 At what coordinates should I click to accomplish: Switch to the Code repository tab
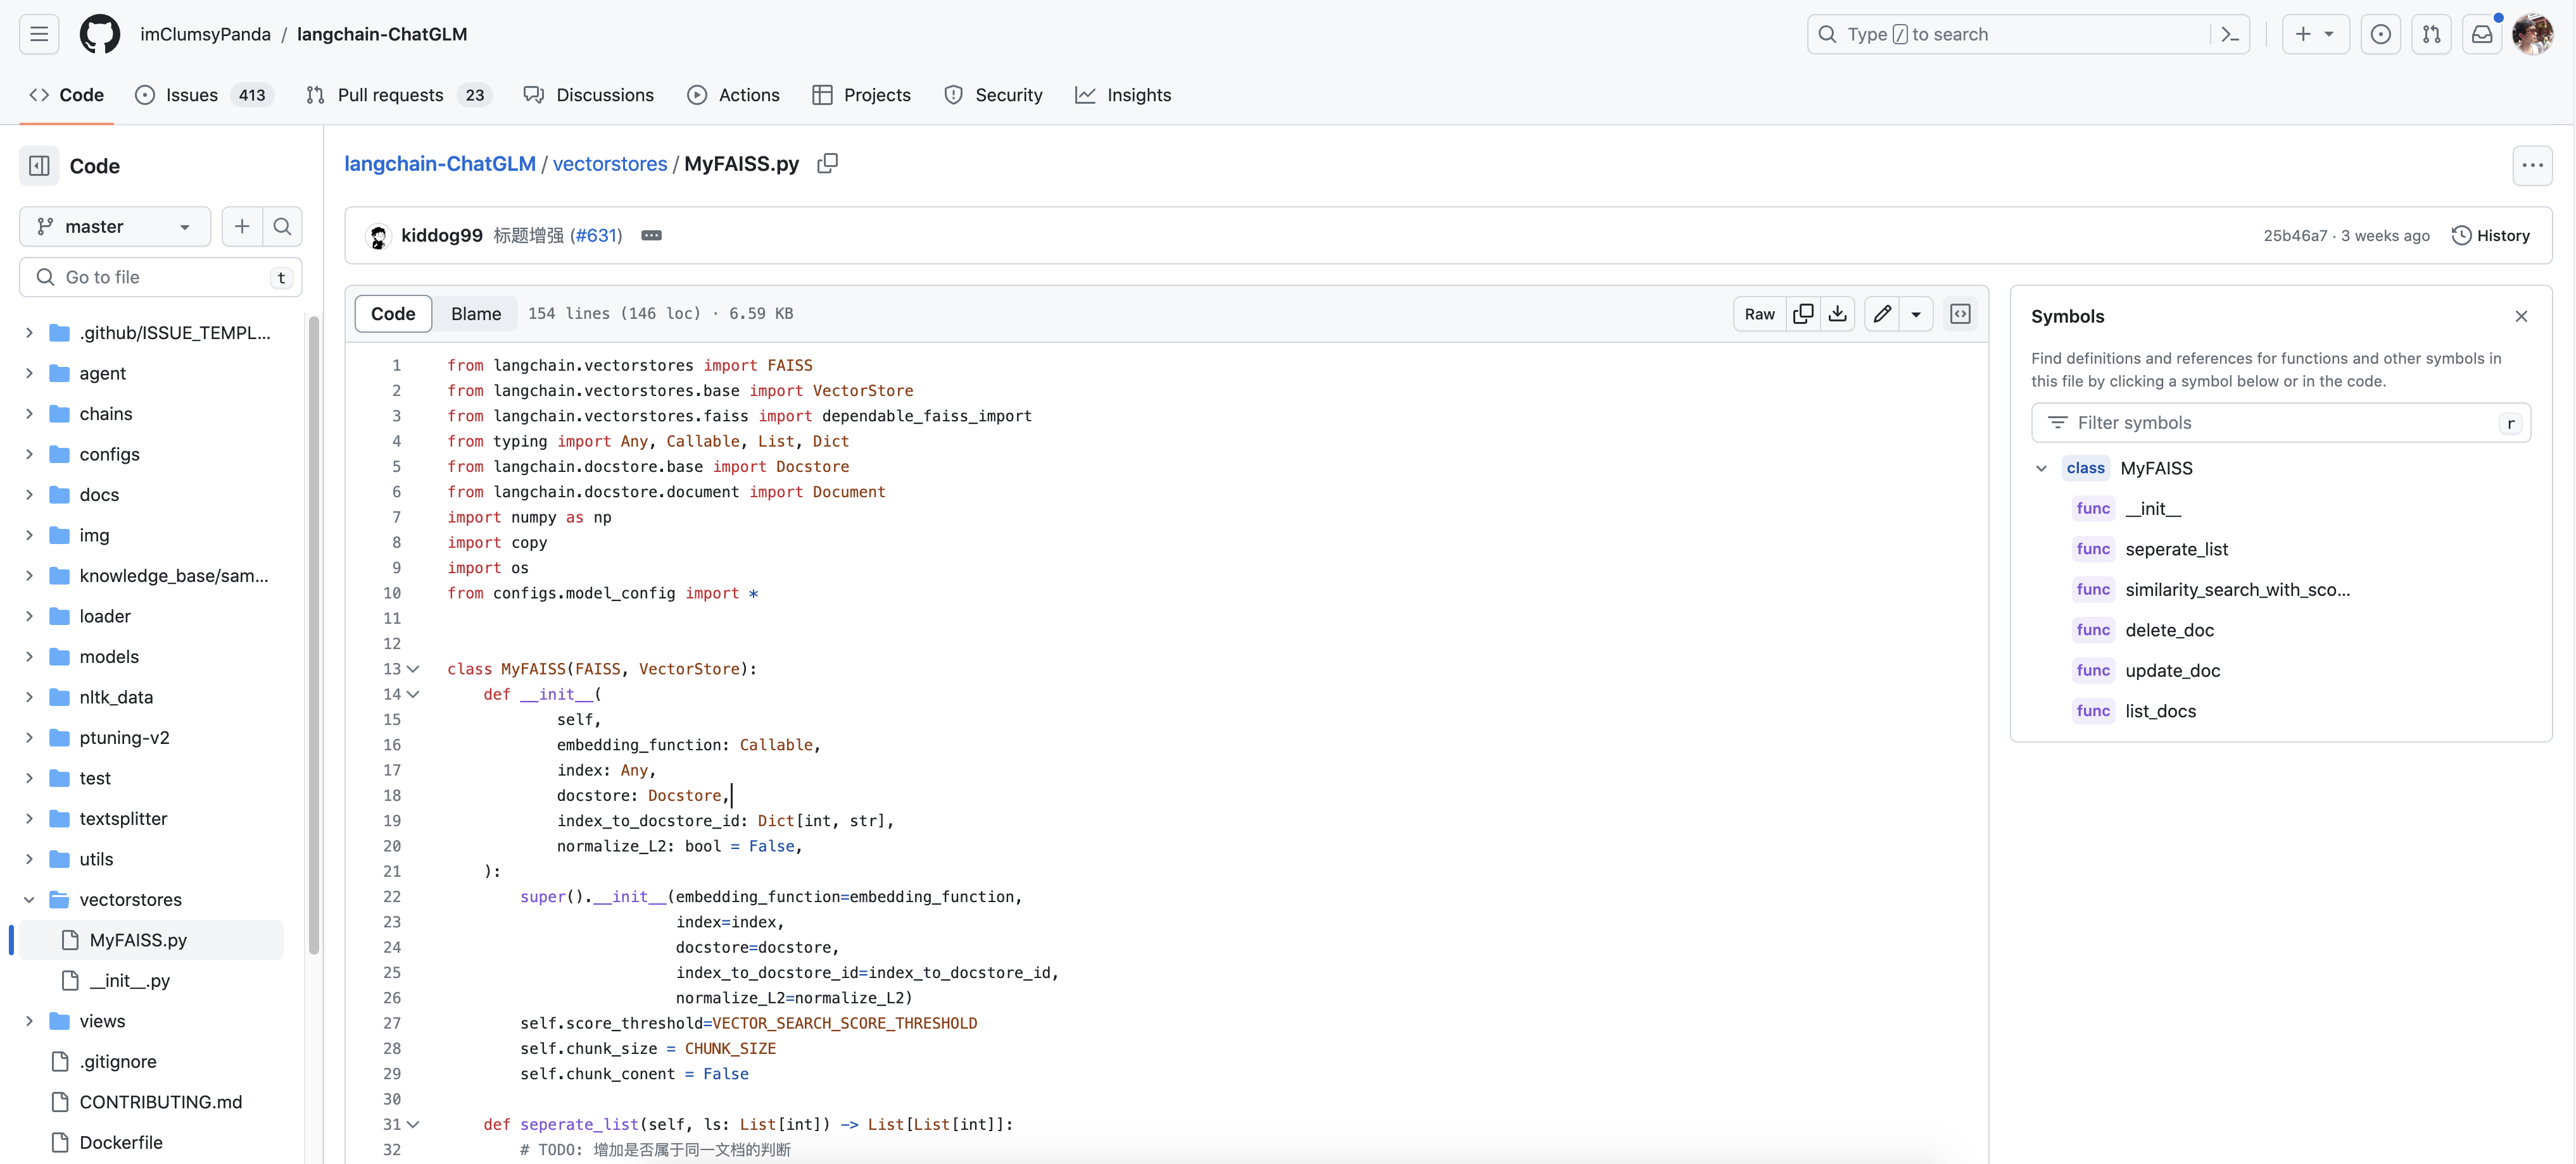(x=66, y=95)
